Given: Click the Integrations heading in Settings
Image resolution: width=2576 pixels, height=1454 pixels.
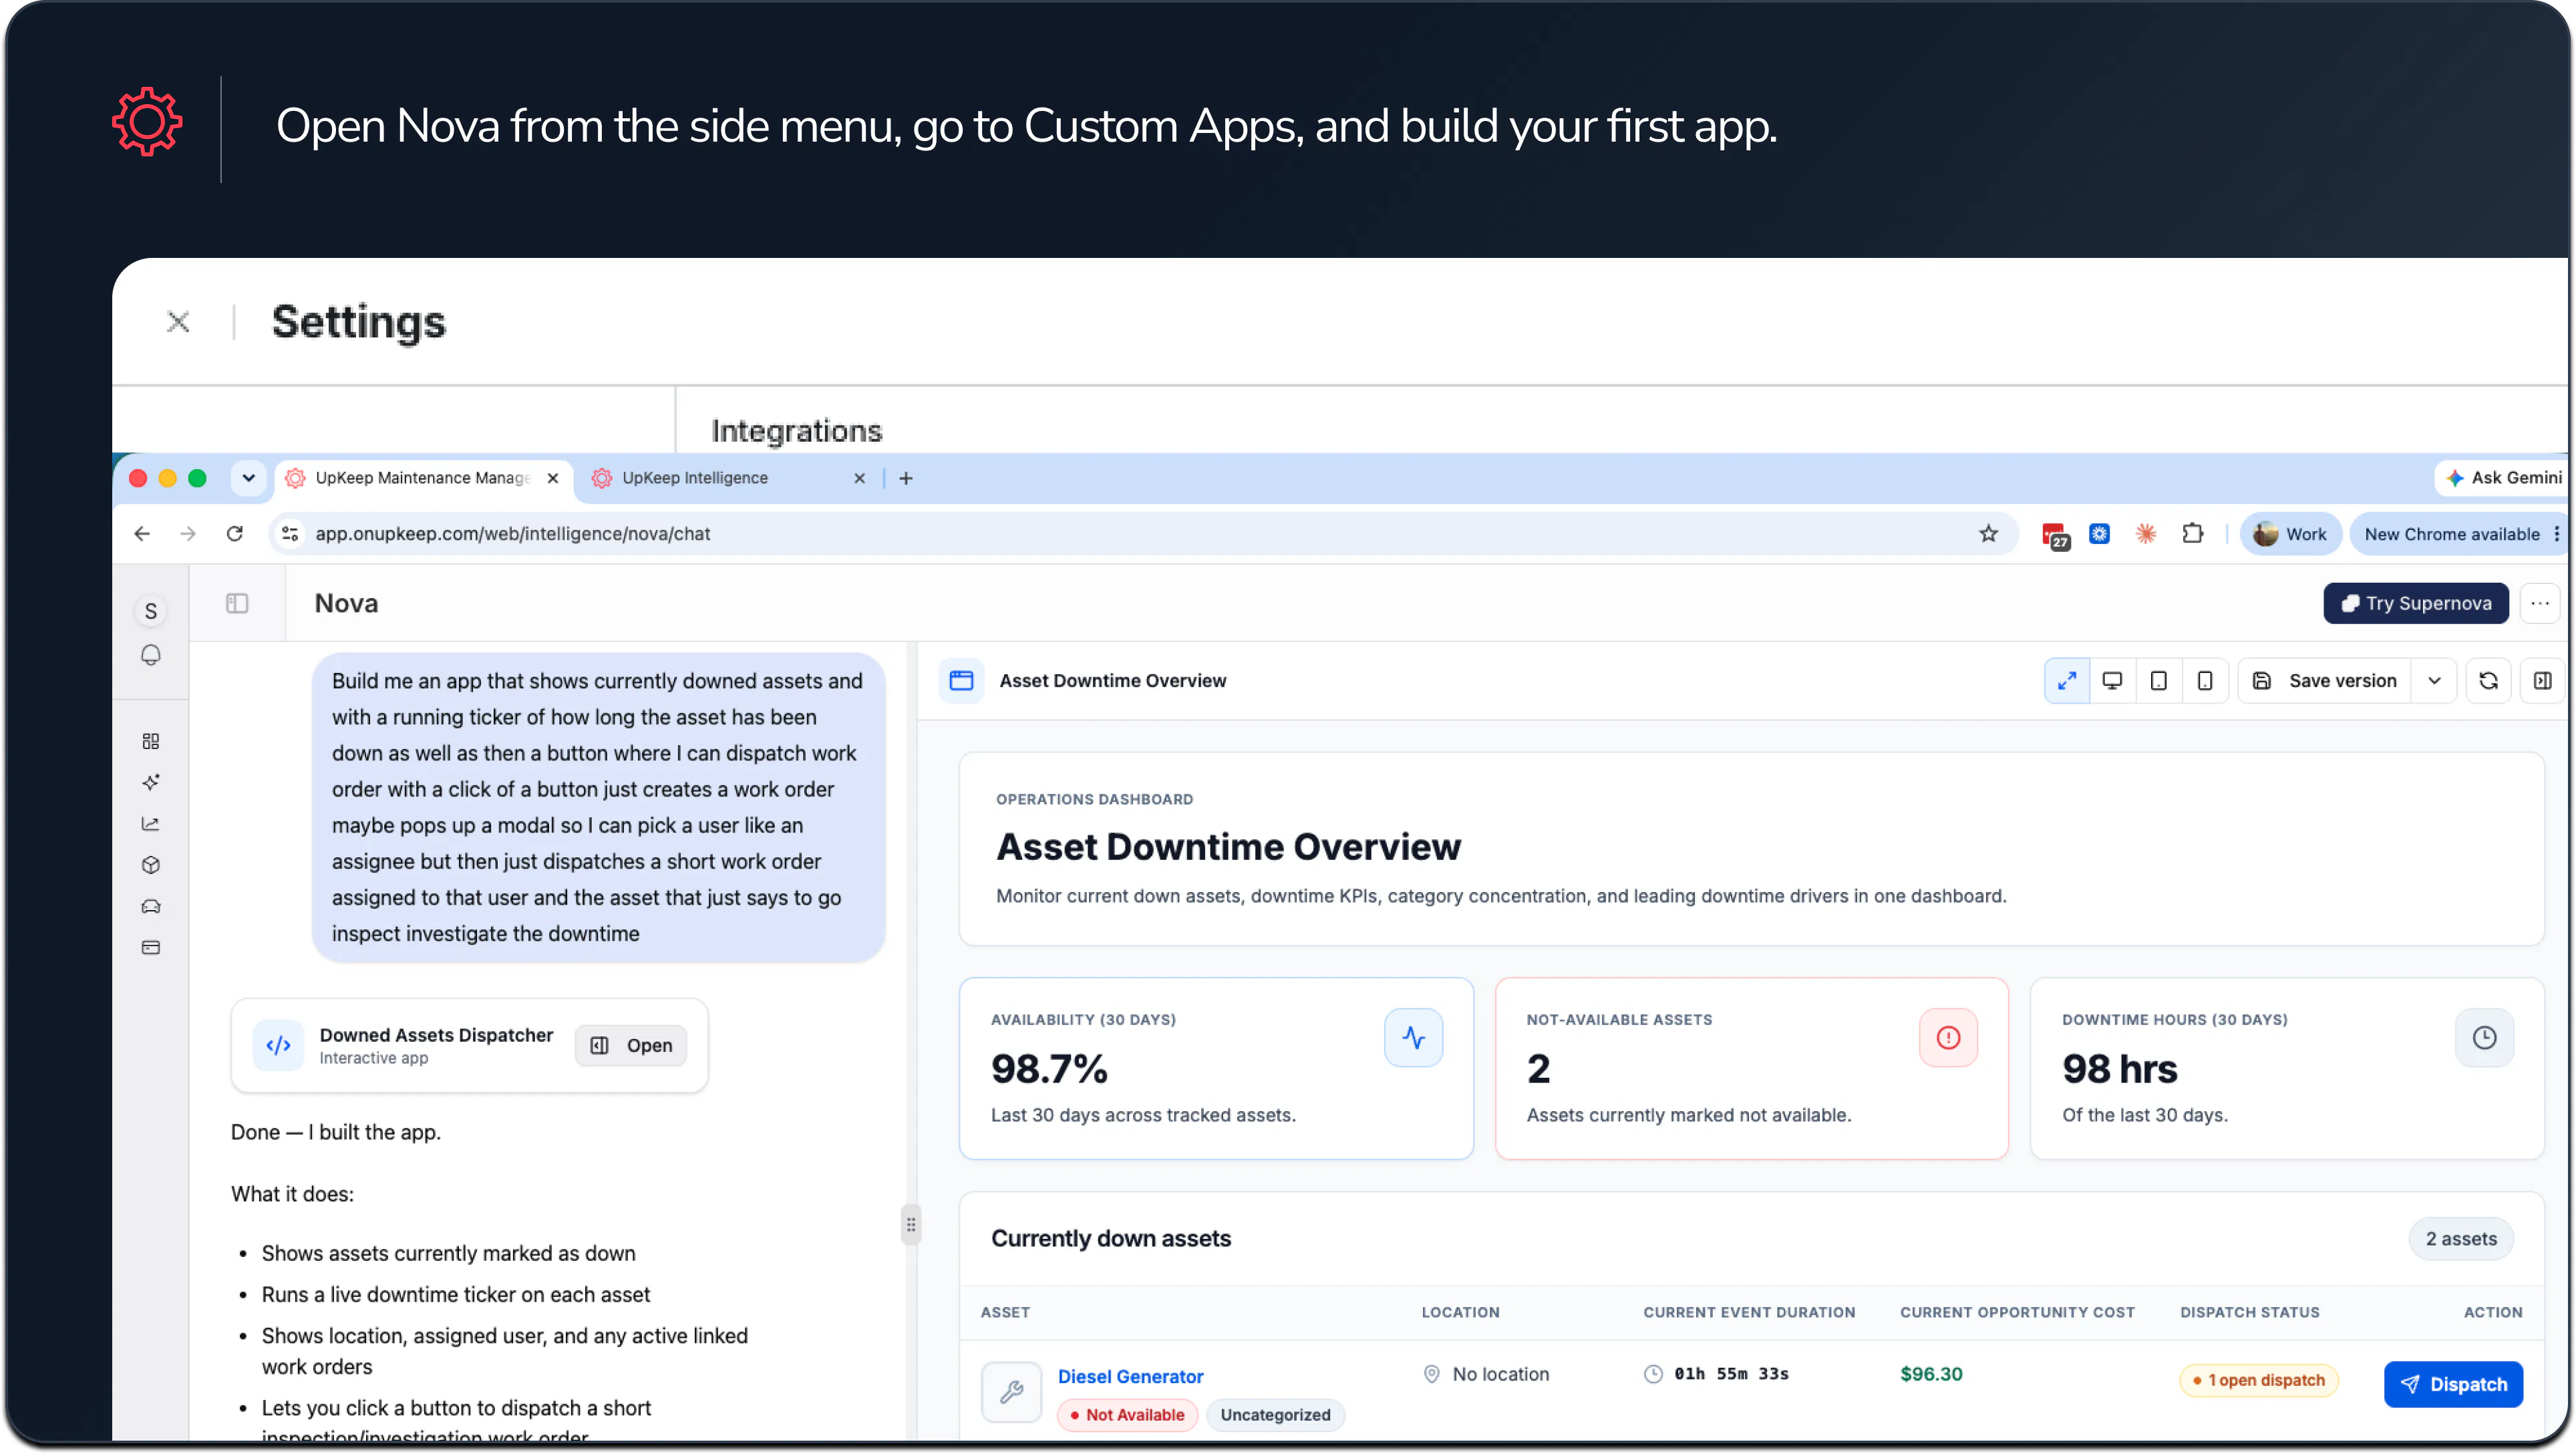Looking at the screenshot, I should point(796,430).
